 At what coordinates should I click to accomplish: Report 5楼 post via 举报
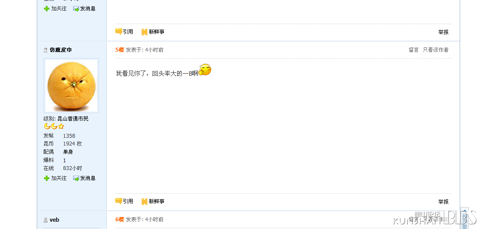pos(443,201)
